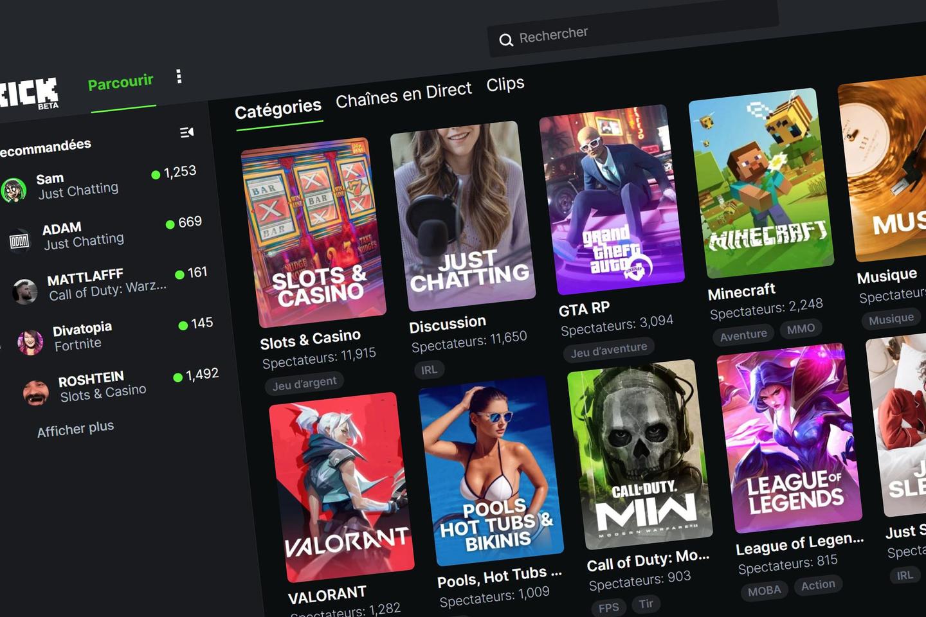Select the MMO tag under Minecraft
Image resolution: width=926 pixels, height=617 pixels.
[x=801, y=329]
